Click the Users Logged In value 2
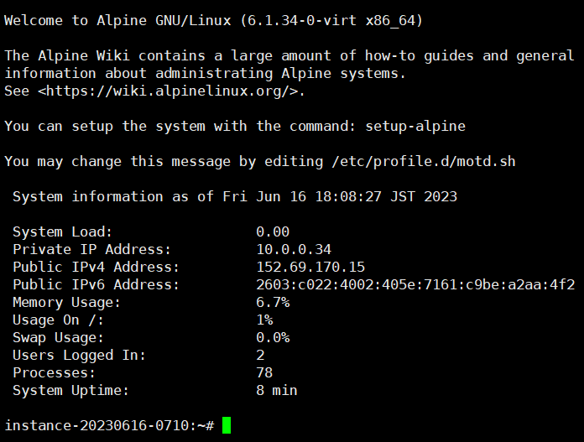The image size is (584, 442). pyautogui.click(x=260, y=355)
